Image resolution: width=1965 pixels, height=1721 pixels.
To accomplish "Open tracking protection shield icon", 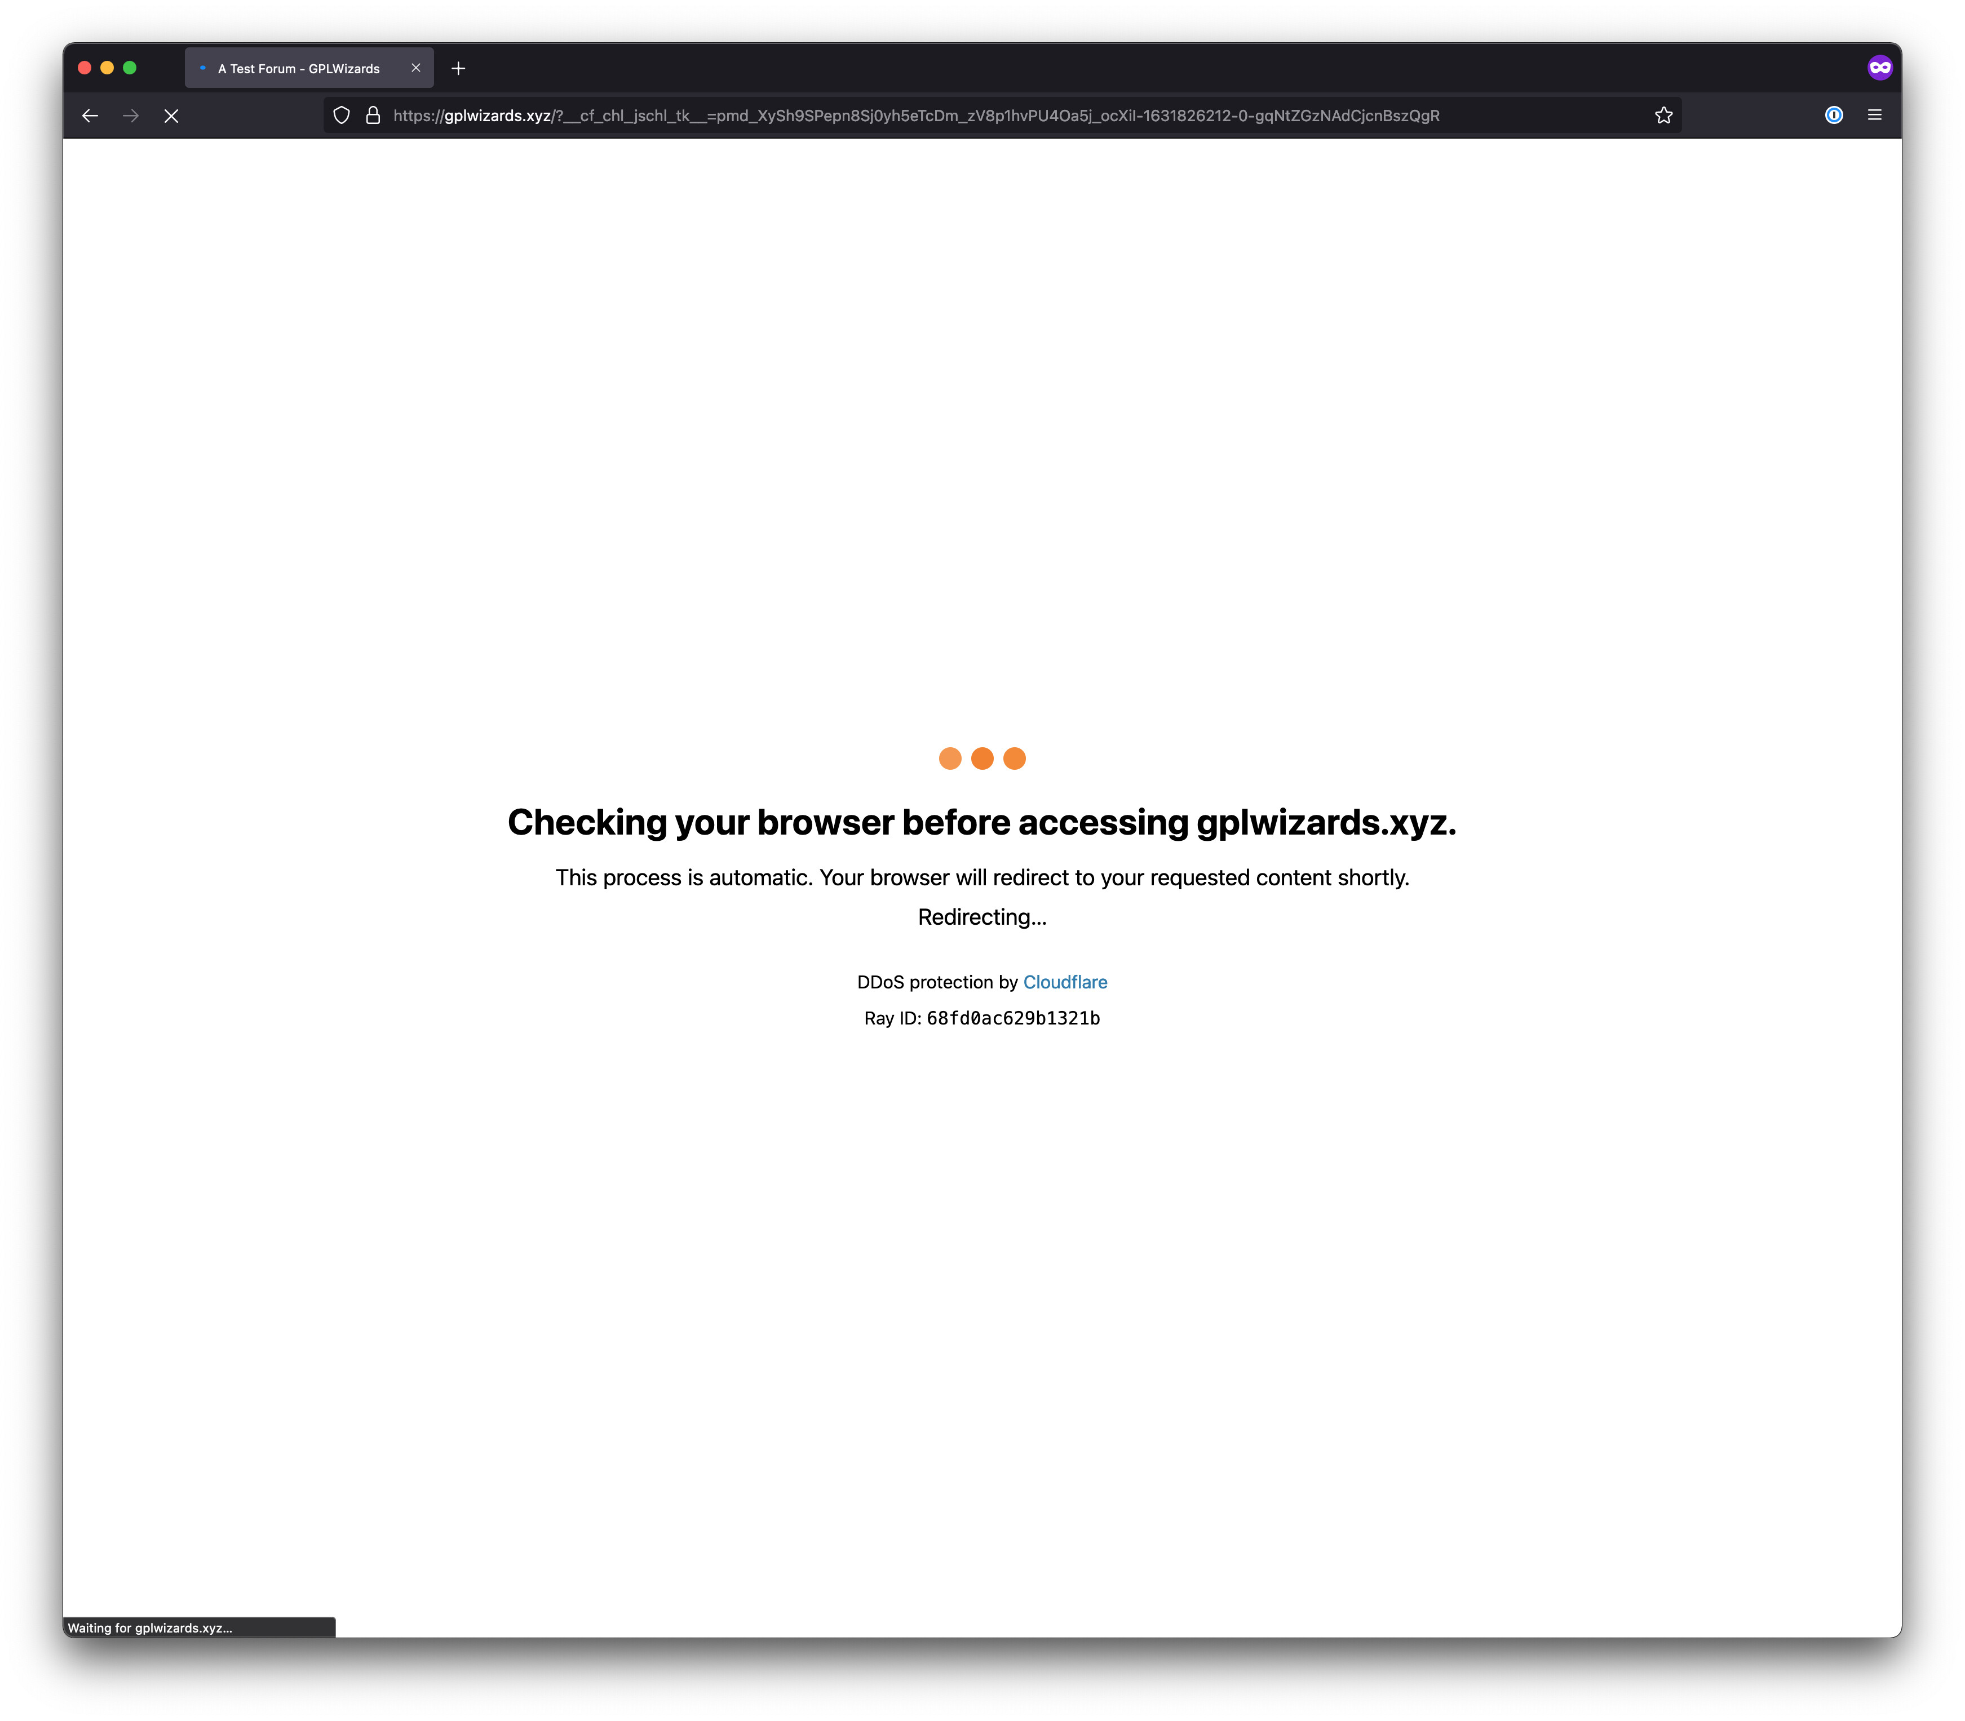I will tap(341, 116).
